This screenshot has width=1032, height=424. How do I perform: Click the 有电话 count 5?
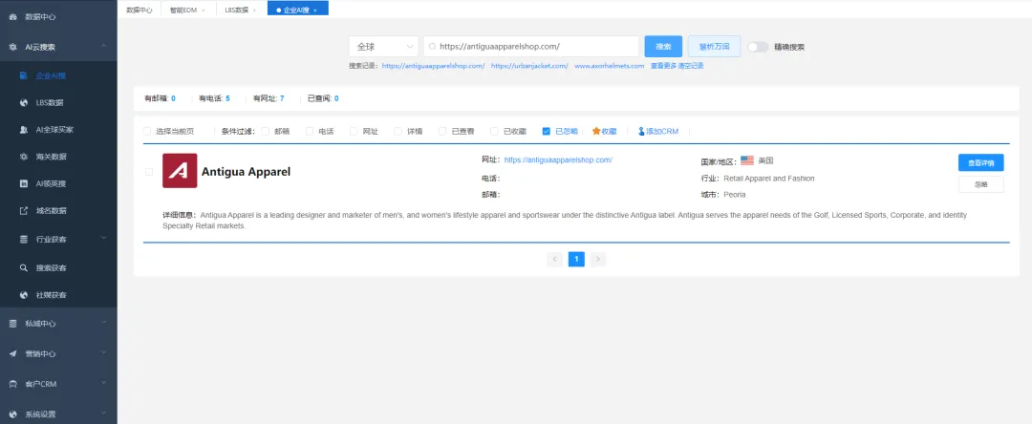[227, 98]
